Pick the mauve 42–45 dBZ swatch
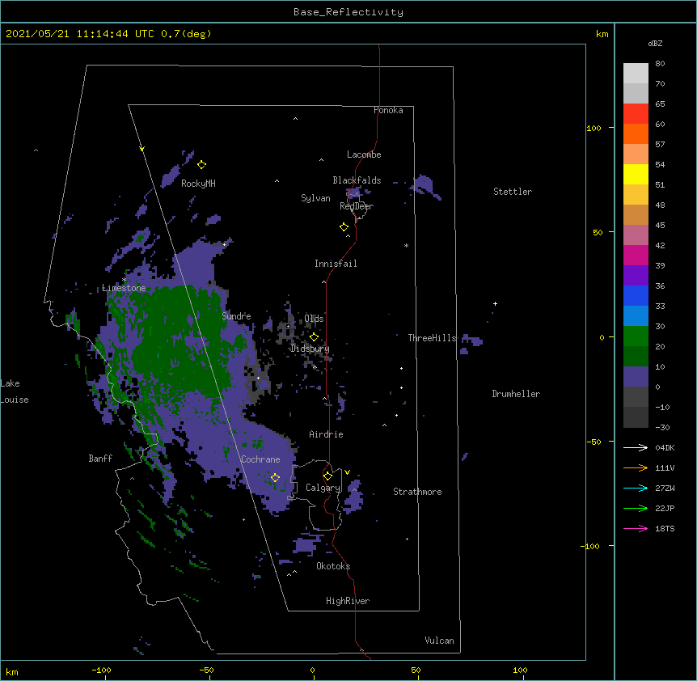The width and height of the screenshot is (697, 681). tap(636, 235)
